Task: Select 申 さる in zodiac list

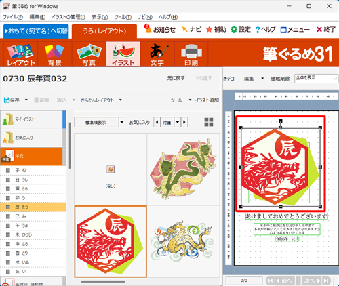Action: tap(33, 244)
